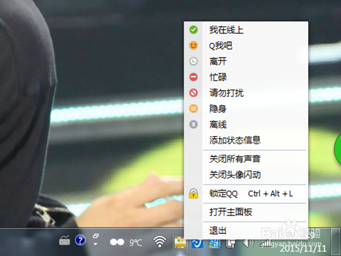Select the clock icon for 离开 status
This screenshot has width=341, height=256.
click(x=193, y=61)
